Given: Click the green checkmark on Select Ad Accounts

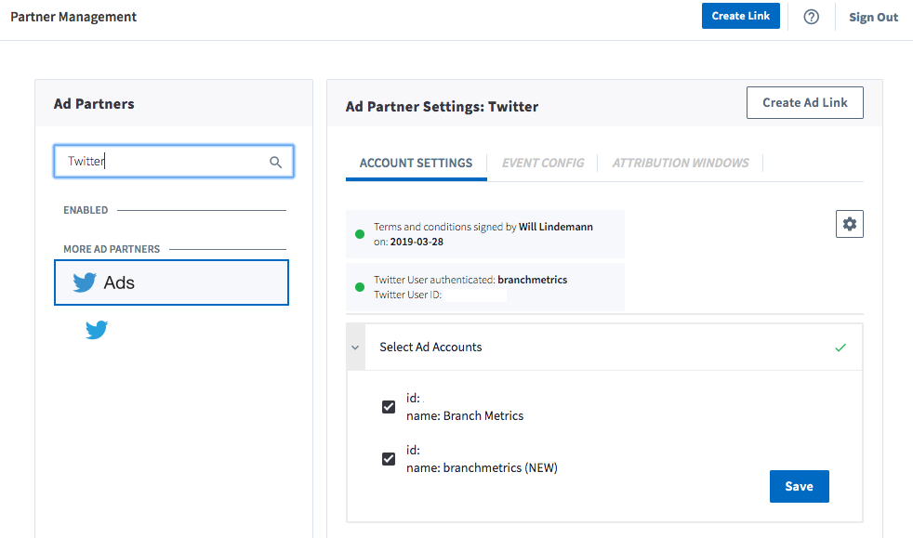Looking at the screenshot, I should (840, 348).
